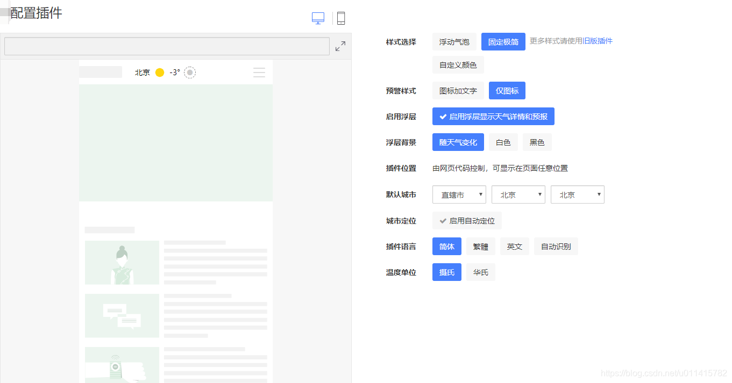This screenshot has height=383, width=732.
Task: Click the 插件位置 description text
Action: click(x=500, y=168)
